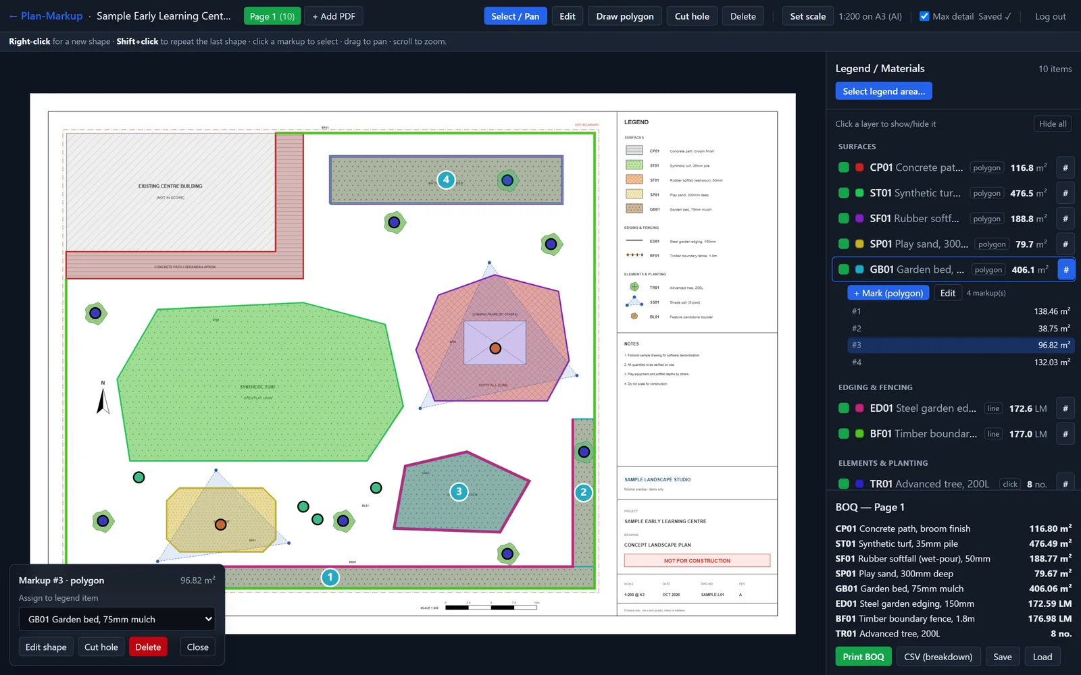
Task: Click the # button for ST01 Synthetic turf
Action: pos(1065,193)
